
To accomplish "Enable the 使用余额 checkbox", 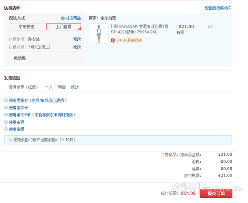I will [x=10, y=140].
